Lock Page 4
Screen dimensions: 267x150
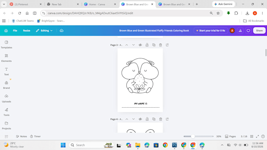[x=147, y=119]
